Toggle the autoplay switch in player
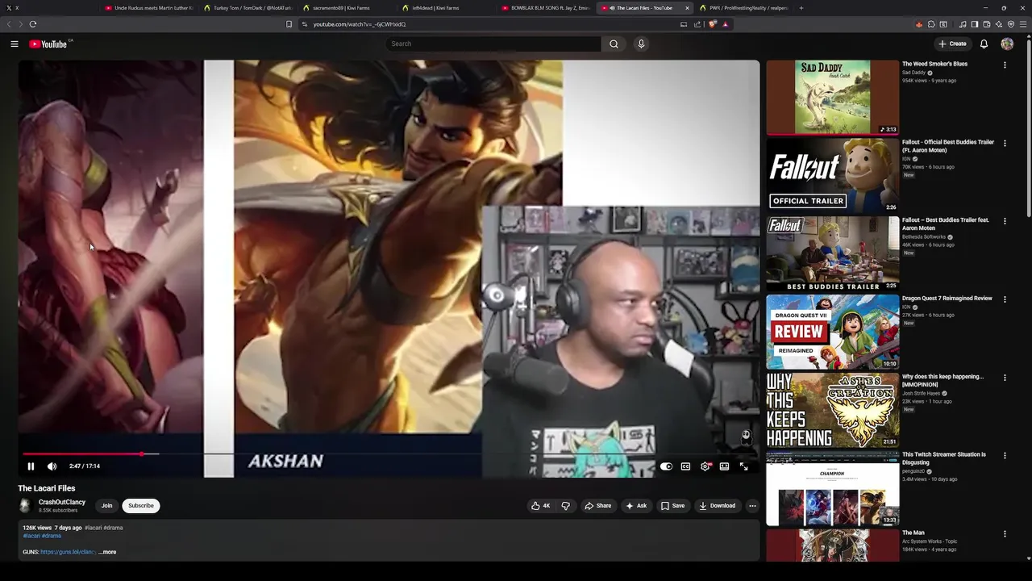Image resolution: width=1032 pixels, height=581 pixels. (666, 466)
